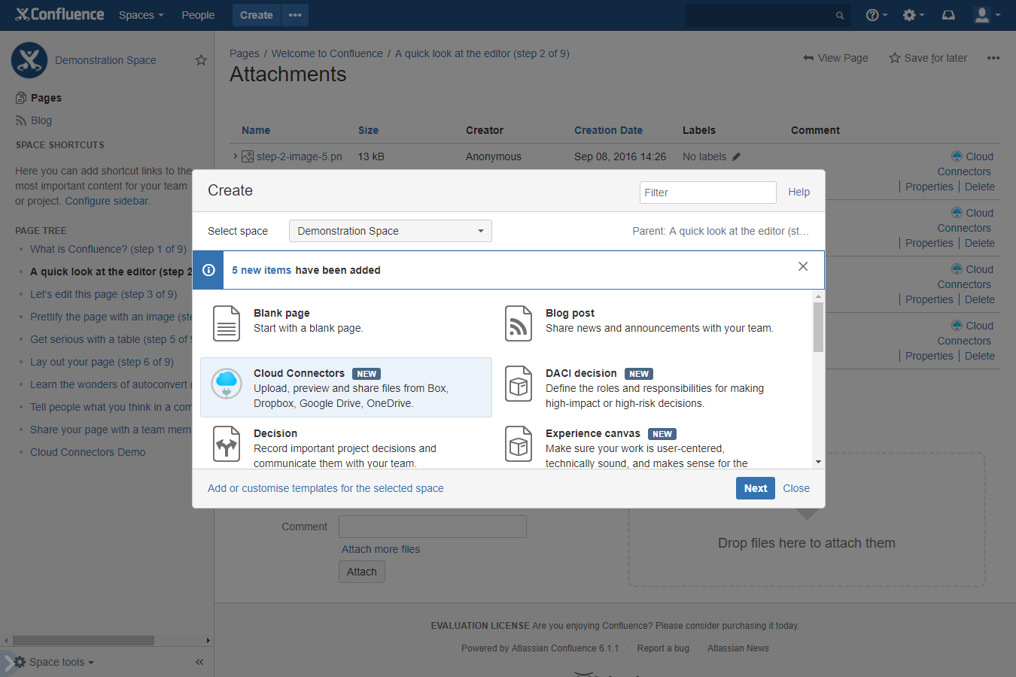The image size is (1016, 677).
Task: Open the ellipsis menu beside Create
Action: click(295, 15)
